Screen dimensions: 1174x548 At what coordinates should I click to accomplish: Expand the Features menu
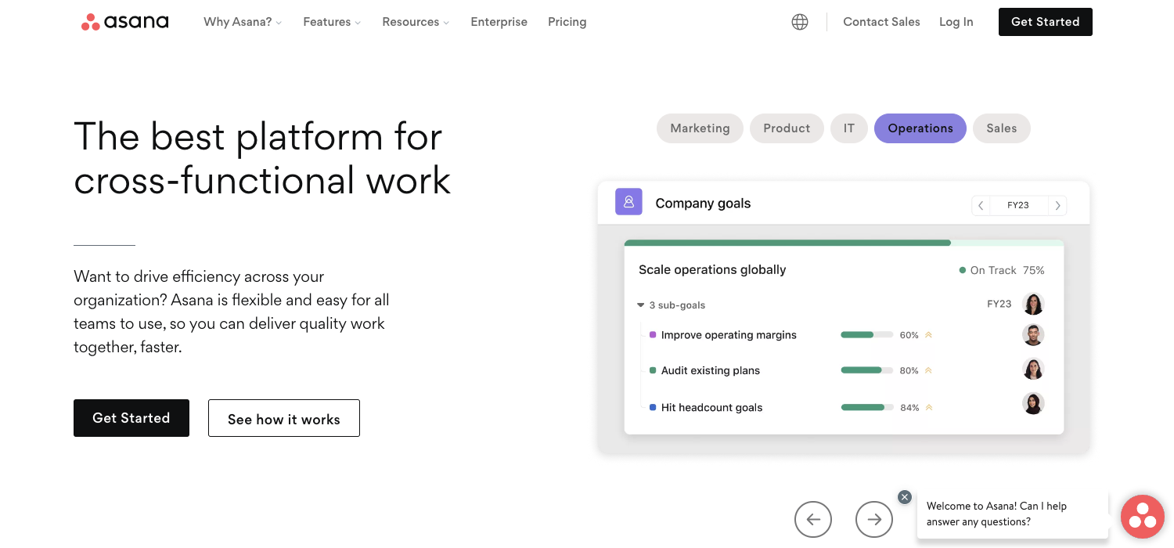pos(332,22)
